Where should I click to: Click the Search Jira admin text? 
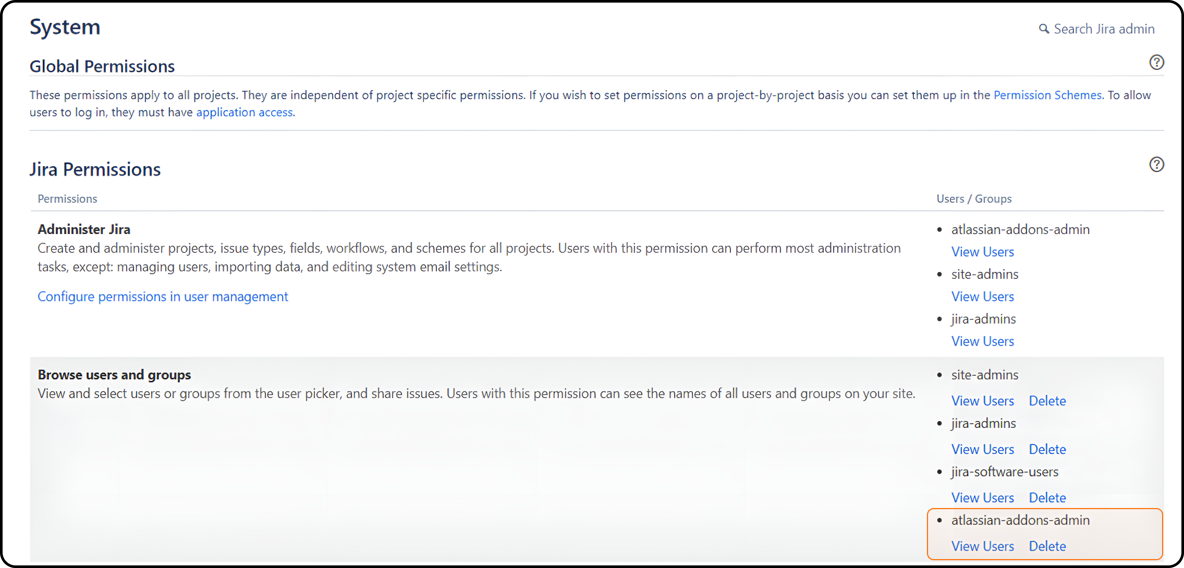click(1103, 29)
